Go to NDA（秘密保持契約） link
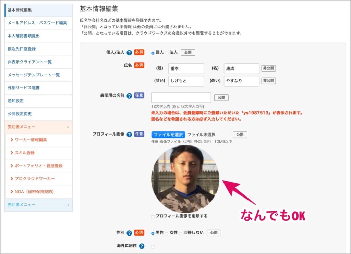The image size is (351, 254). 34,192
